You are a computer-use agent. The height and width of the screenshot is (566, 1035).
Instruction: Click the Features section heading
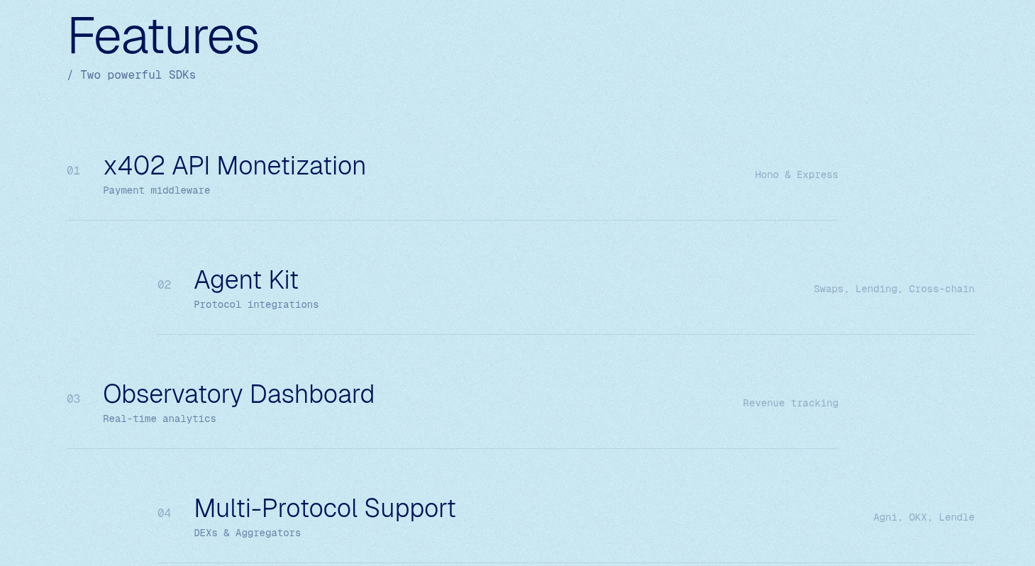pyautogui.click(x=163, y=36)
